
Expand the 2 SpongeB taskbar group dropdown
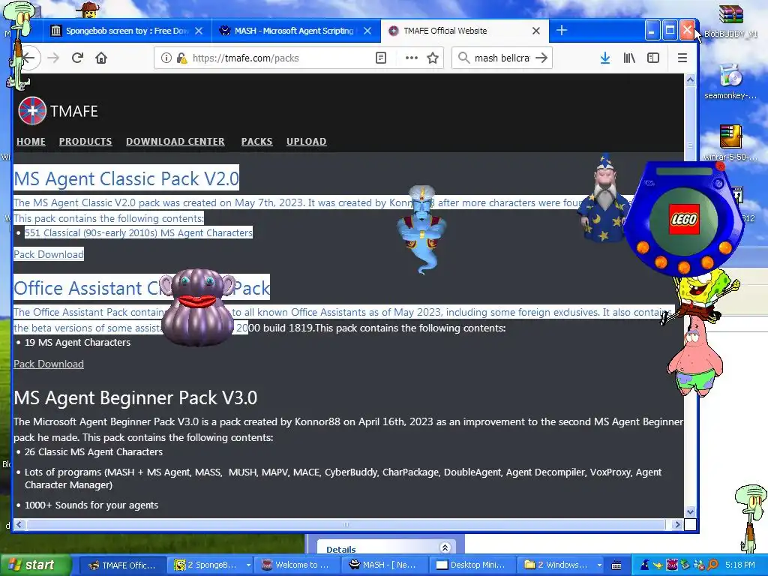coord(248,565)
